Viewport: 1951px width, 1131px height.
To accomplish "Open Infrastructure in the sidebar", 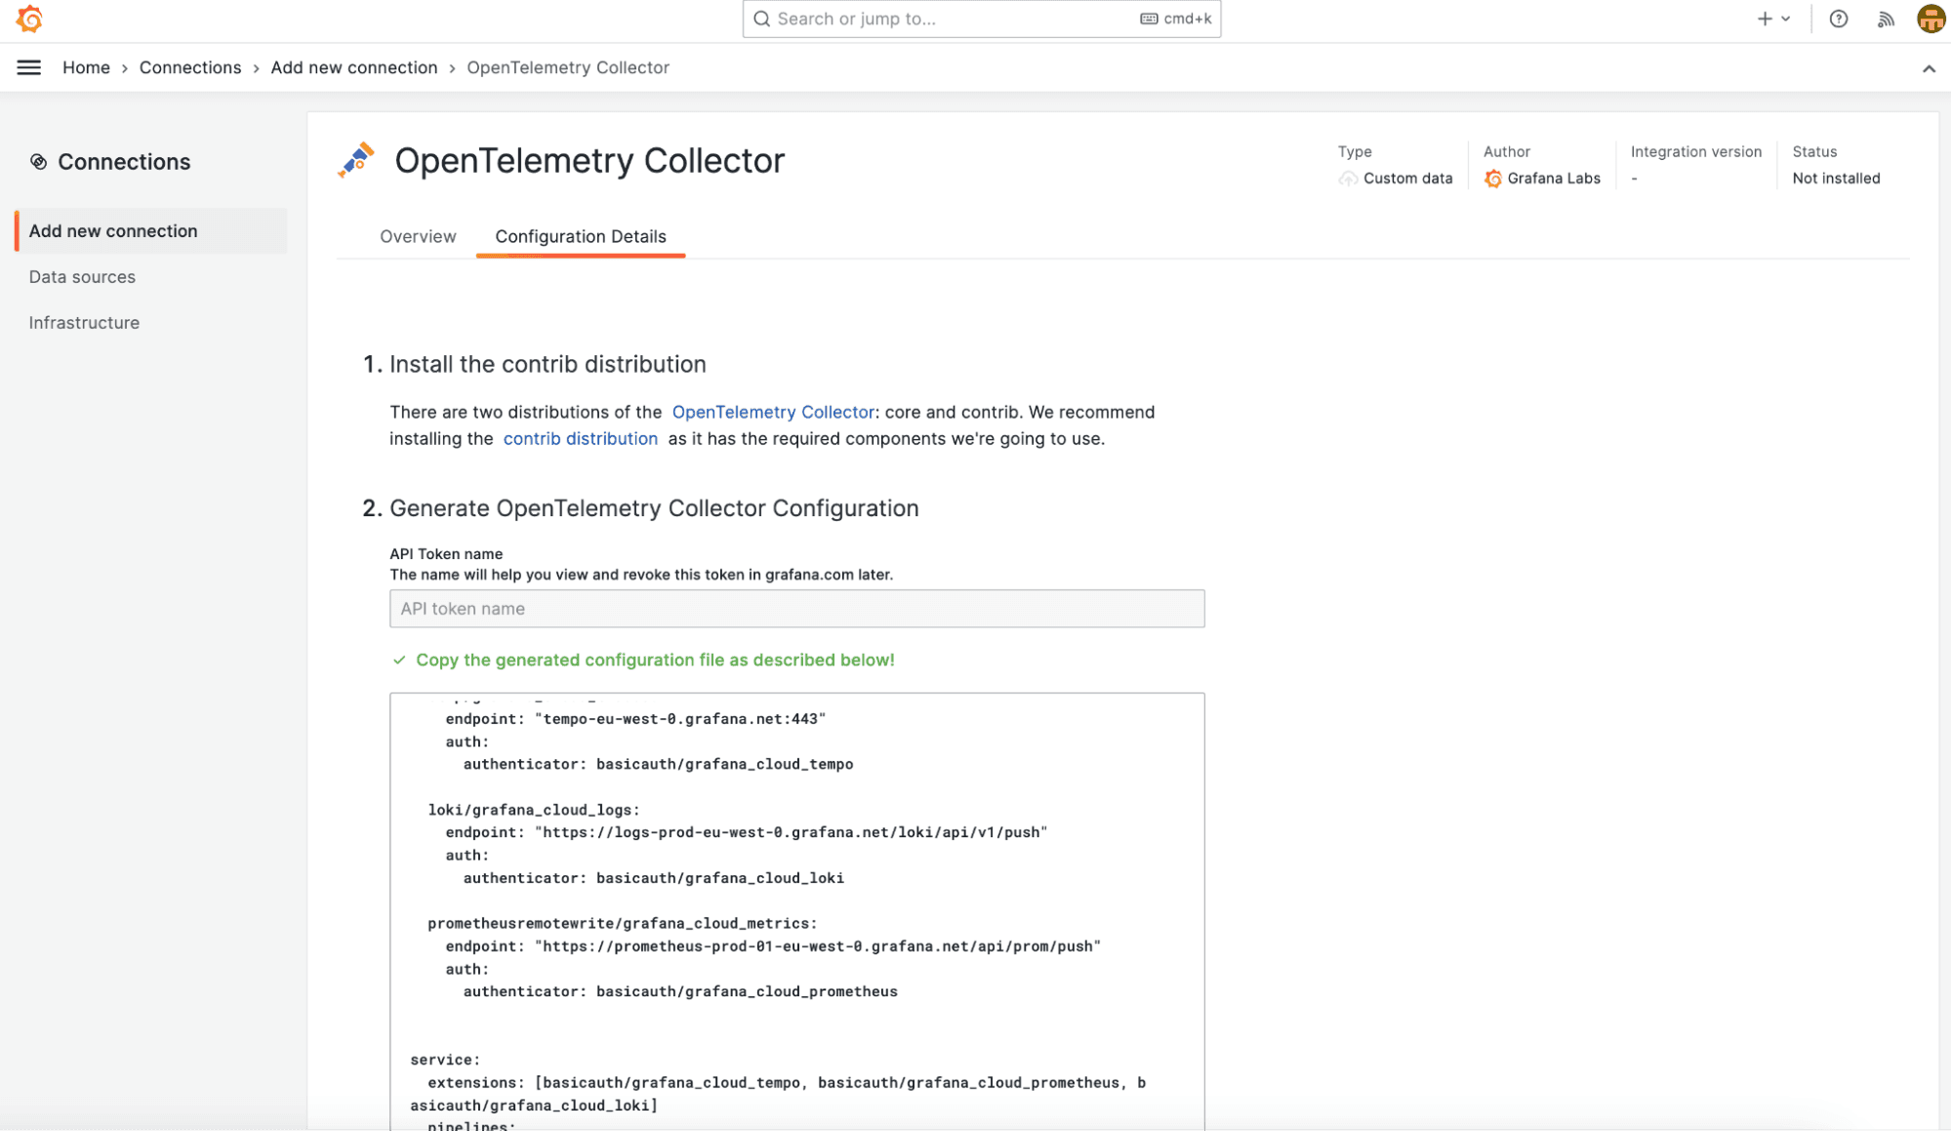I will [x=84, y=323].
